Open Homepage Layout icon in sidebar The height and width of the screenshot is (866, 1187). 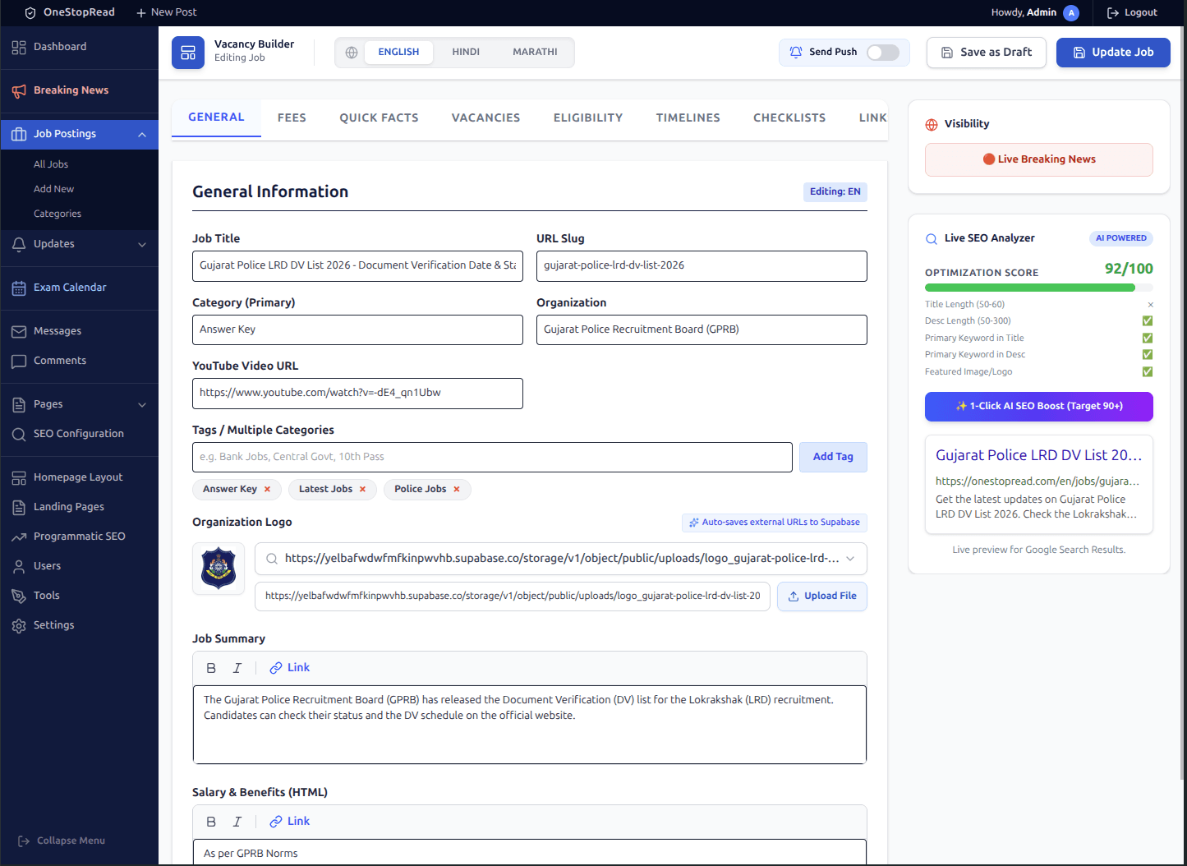click(x=19, y=478)
